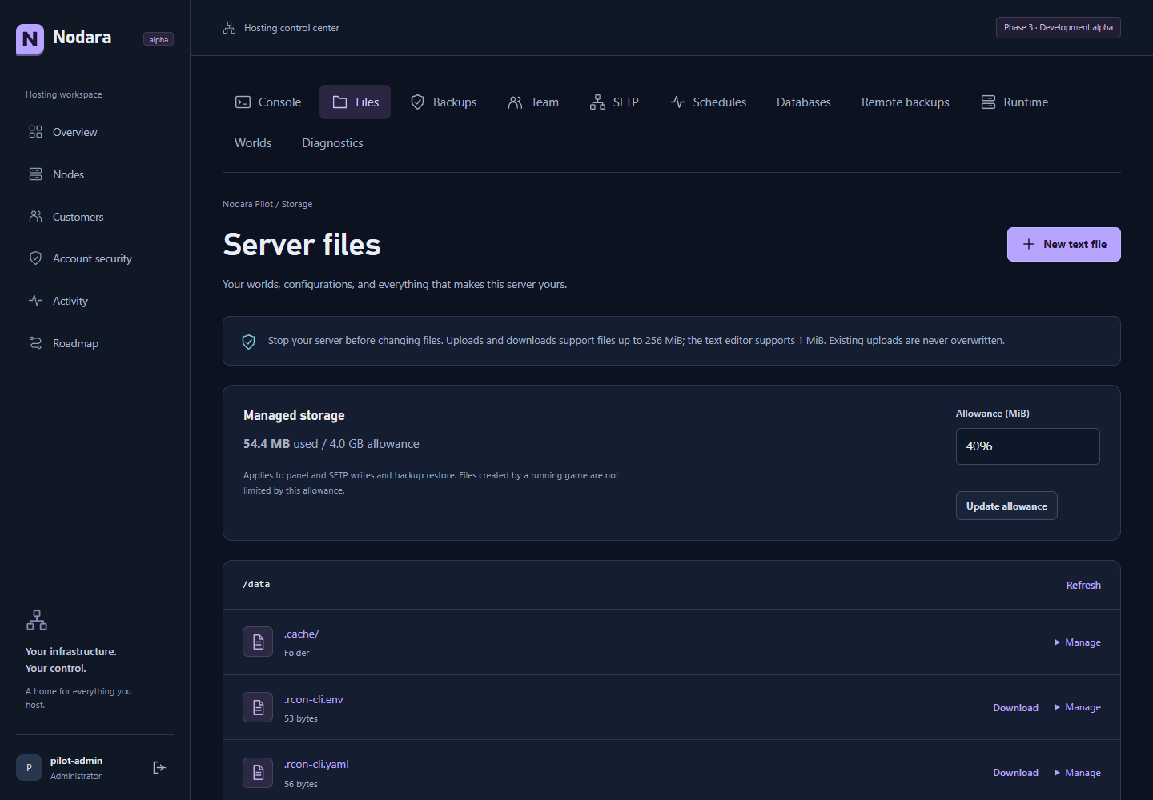The image size is (1153, 800).
Task: Open the Diagnostics tab
Action: pos(332,143)
